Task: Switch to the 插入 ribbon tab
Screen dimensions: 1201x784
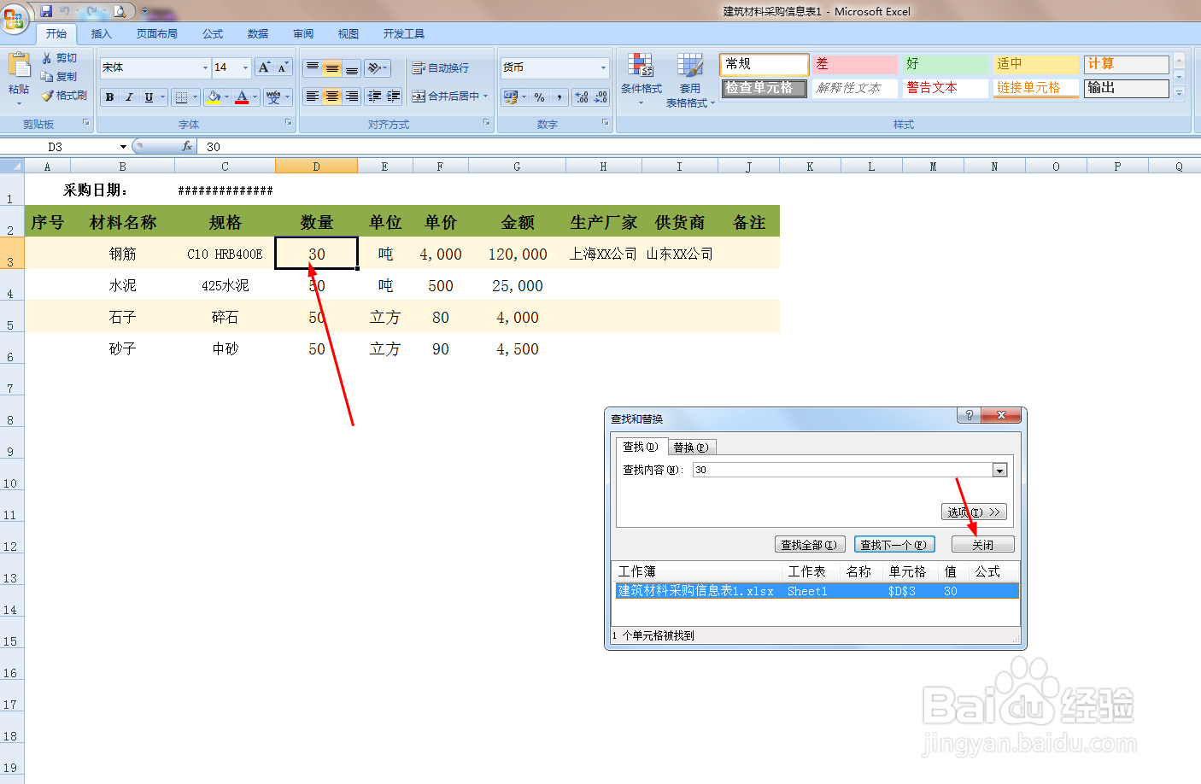Action: 101,34
